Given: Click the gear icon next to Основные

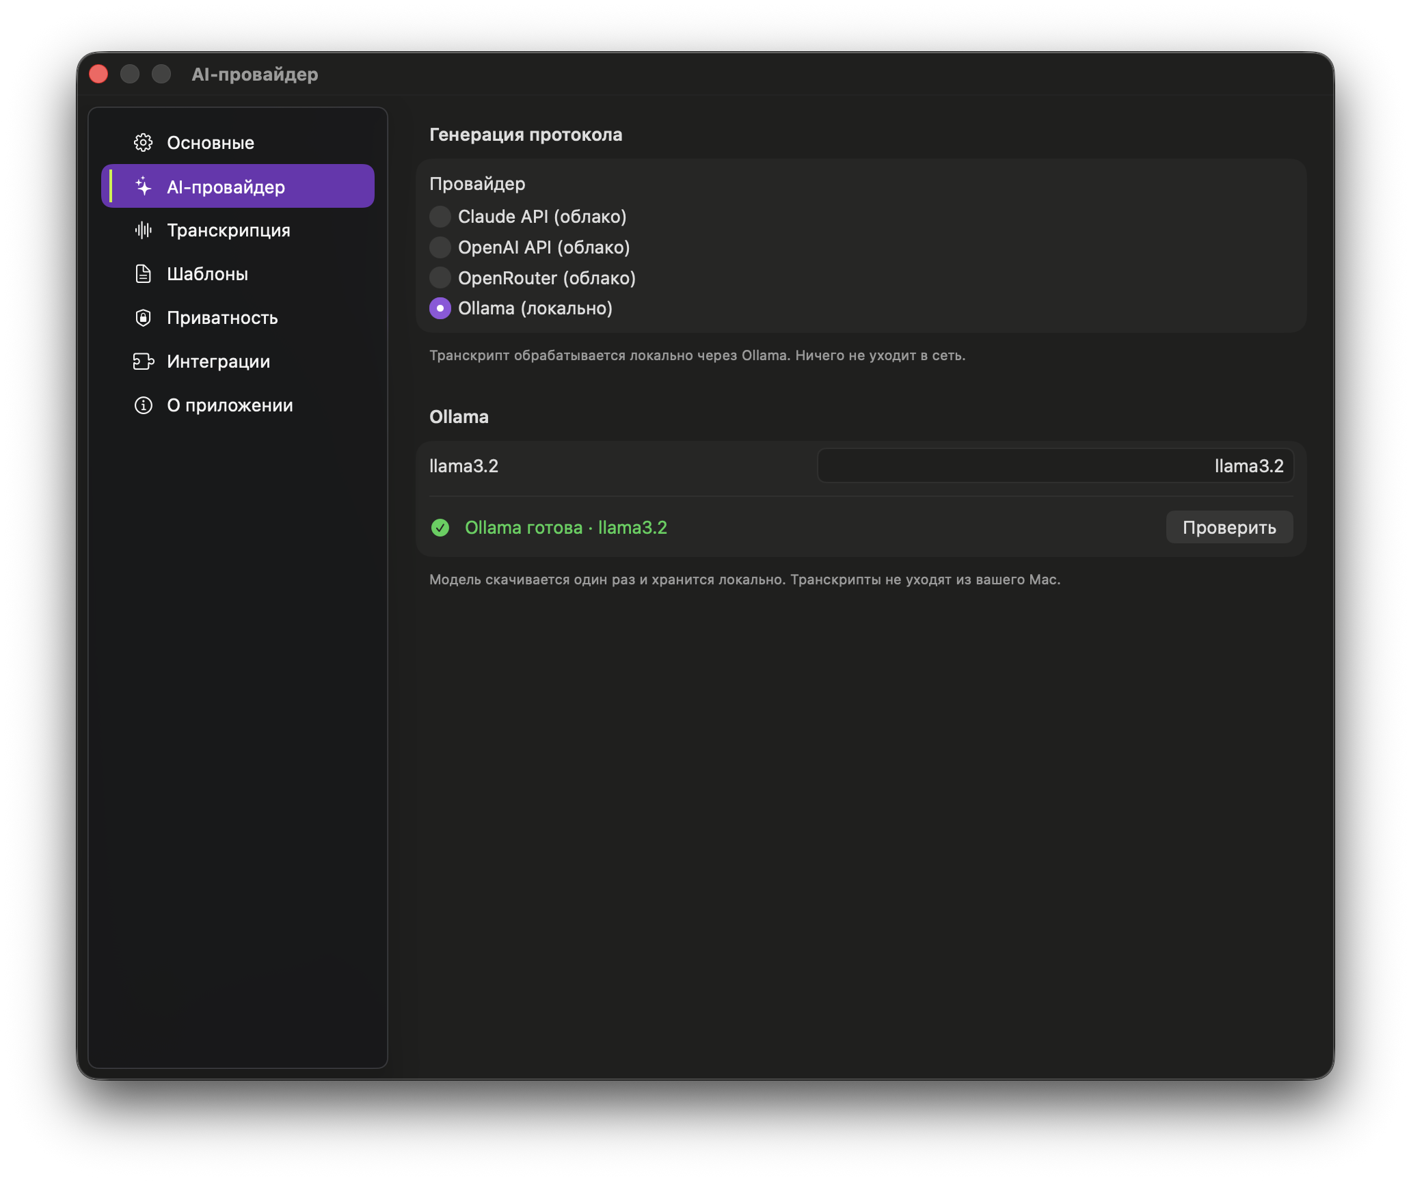Looking at the screenshot, I should click(143, 143).
